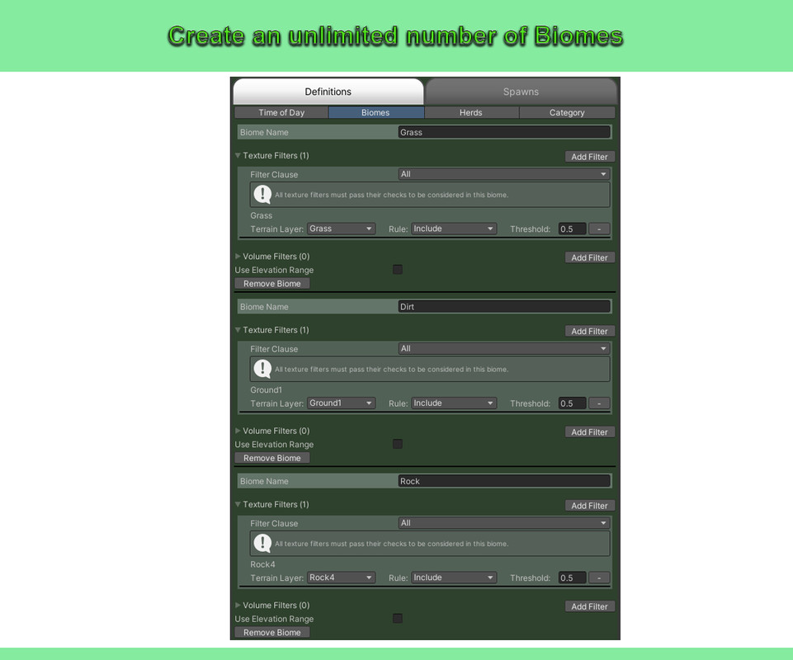Open the Filter Clause dropdown in Rock biome
This screenshot has width=793, height=660.
[503, 523]
